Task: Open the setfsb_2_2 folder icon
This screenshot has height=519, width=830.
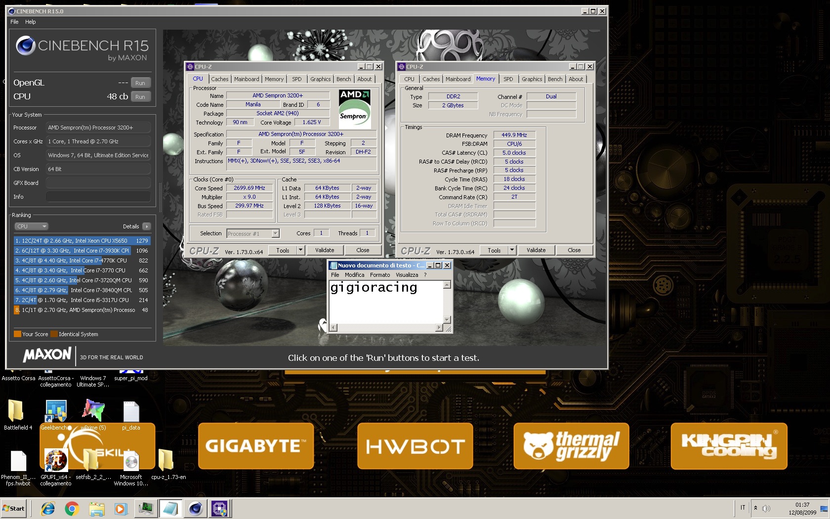Action: point(91,461)
